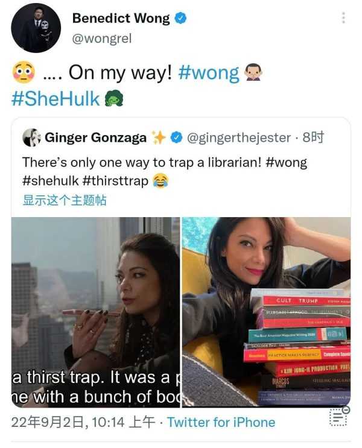This screenshot has height=448, width=362.
Task: Click the Twitter for iPhone source link
Action: (x=221, y=422)
